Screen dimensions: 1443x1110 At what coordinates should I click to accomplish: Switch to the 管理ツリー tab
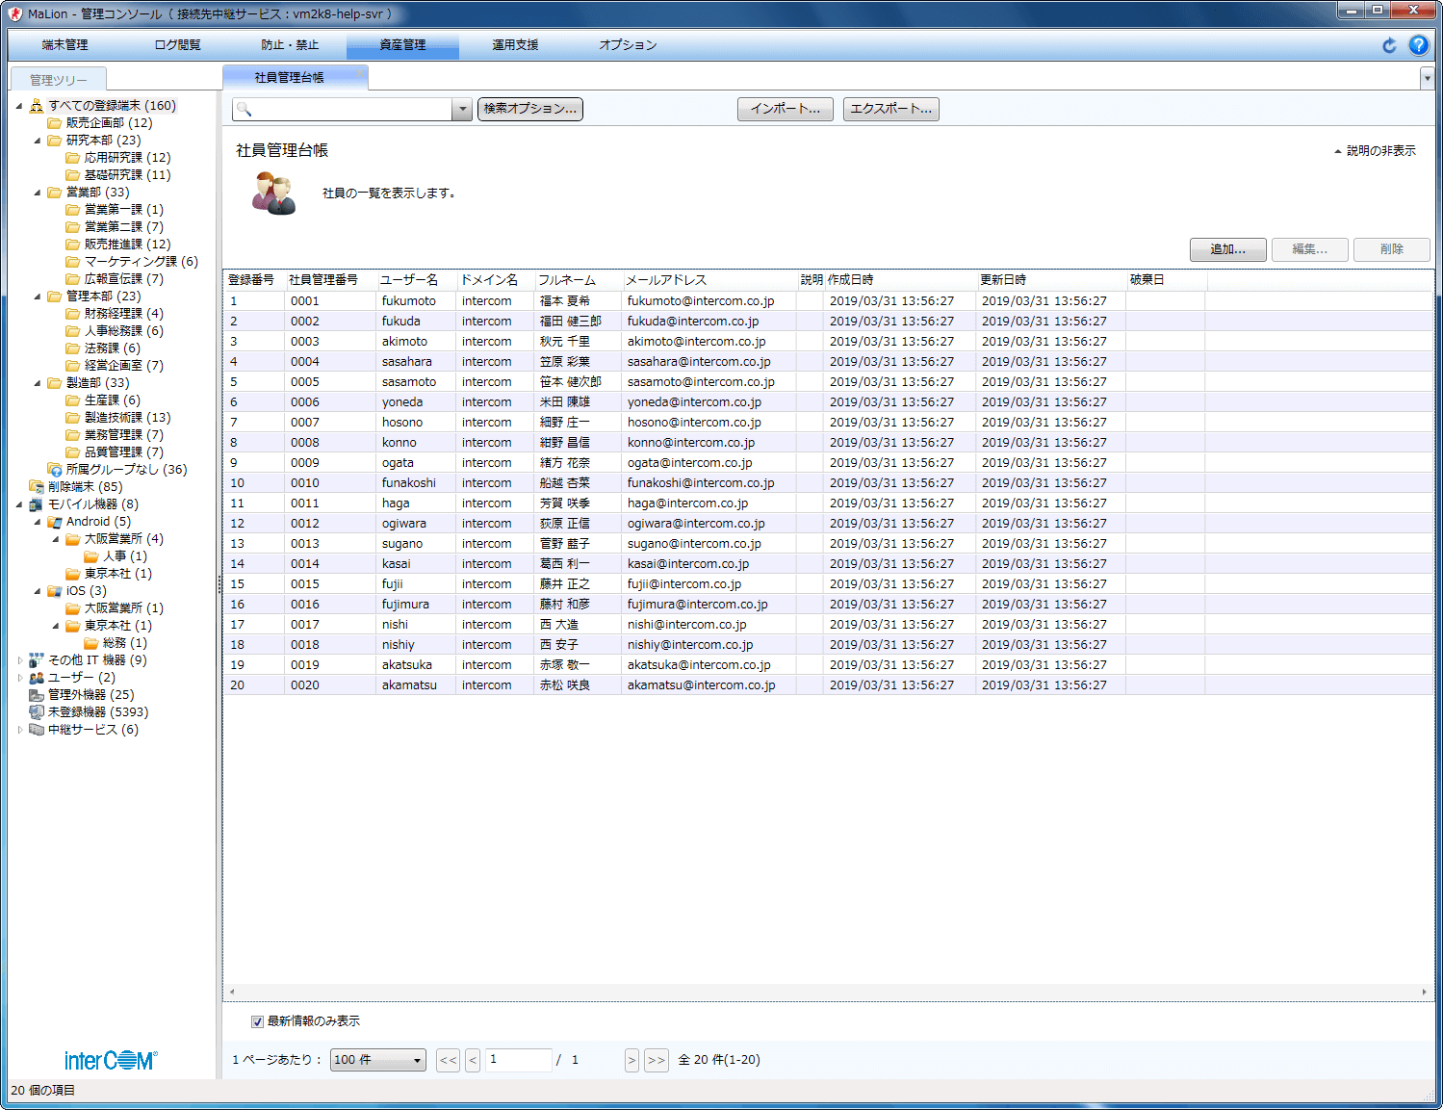click(x=58, y=80)
